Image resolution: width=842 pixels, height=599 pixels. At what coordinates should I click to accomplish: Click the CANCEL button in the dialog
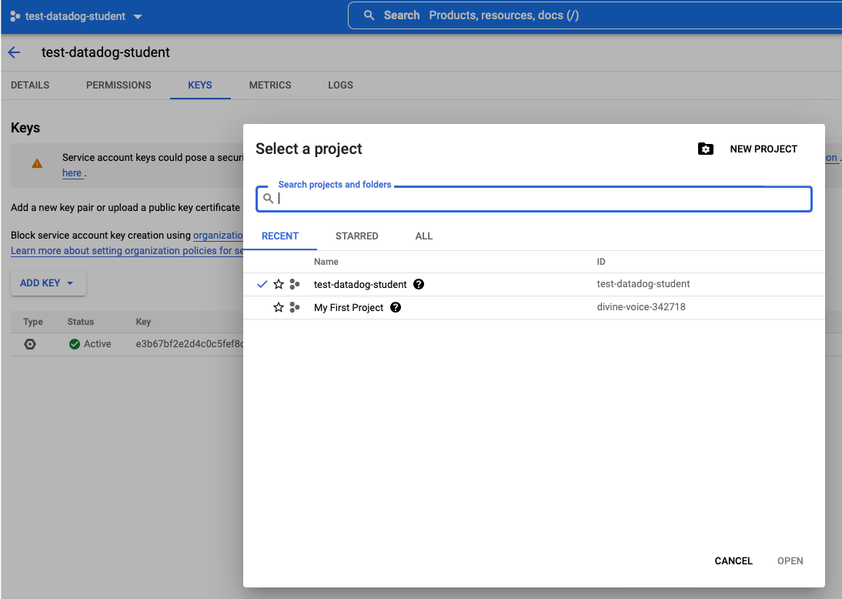(x=733, y=561)
